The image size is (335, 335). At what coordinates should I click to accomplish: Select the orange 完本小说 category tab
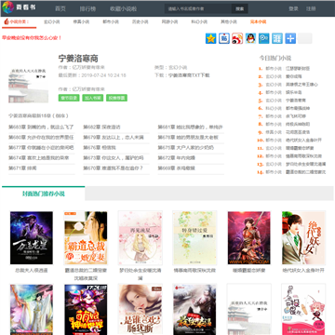click(x=258, y=21)
